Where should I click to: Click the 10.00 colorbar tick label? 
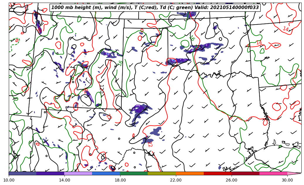click(9, 180)
